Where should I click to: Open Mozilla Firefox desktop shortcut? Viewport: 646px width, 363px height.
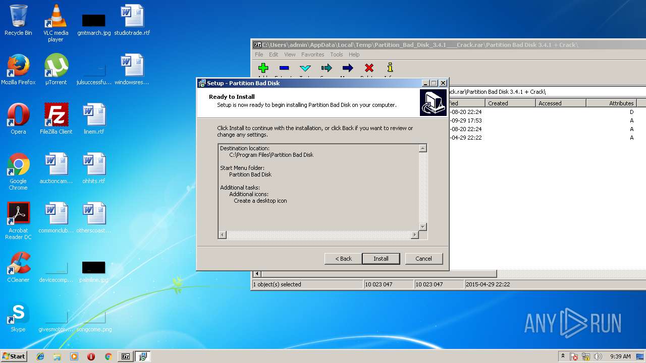coord(18,70)
